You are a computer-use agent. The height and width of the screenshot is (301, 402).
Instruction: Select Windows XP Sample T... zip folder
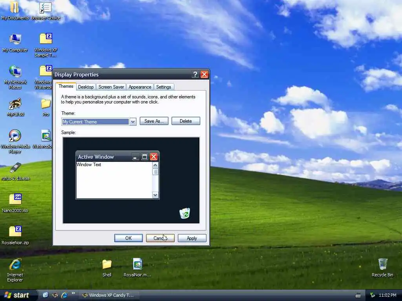[46, 45]
